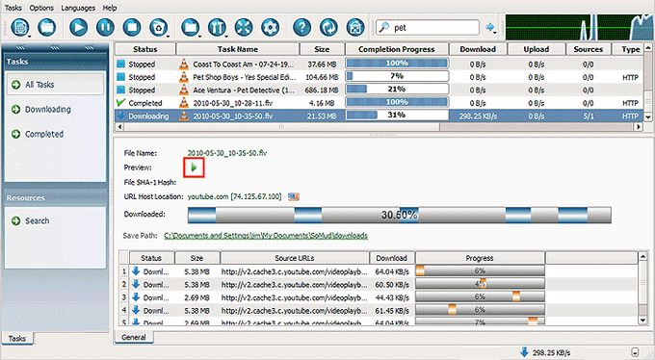Click the 5/1 sources cell
Image resolution: width=655 pixels, height=360 pixels.
tap(589, 116)
